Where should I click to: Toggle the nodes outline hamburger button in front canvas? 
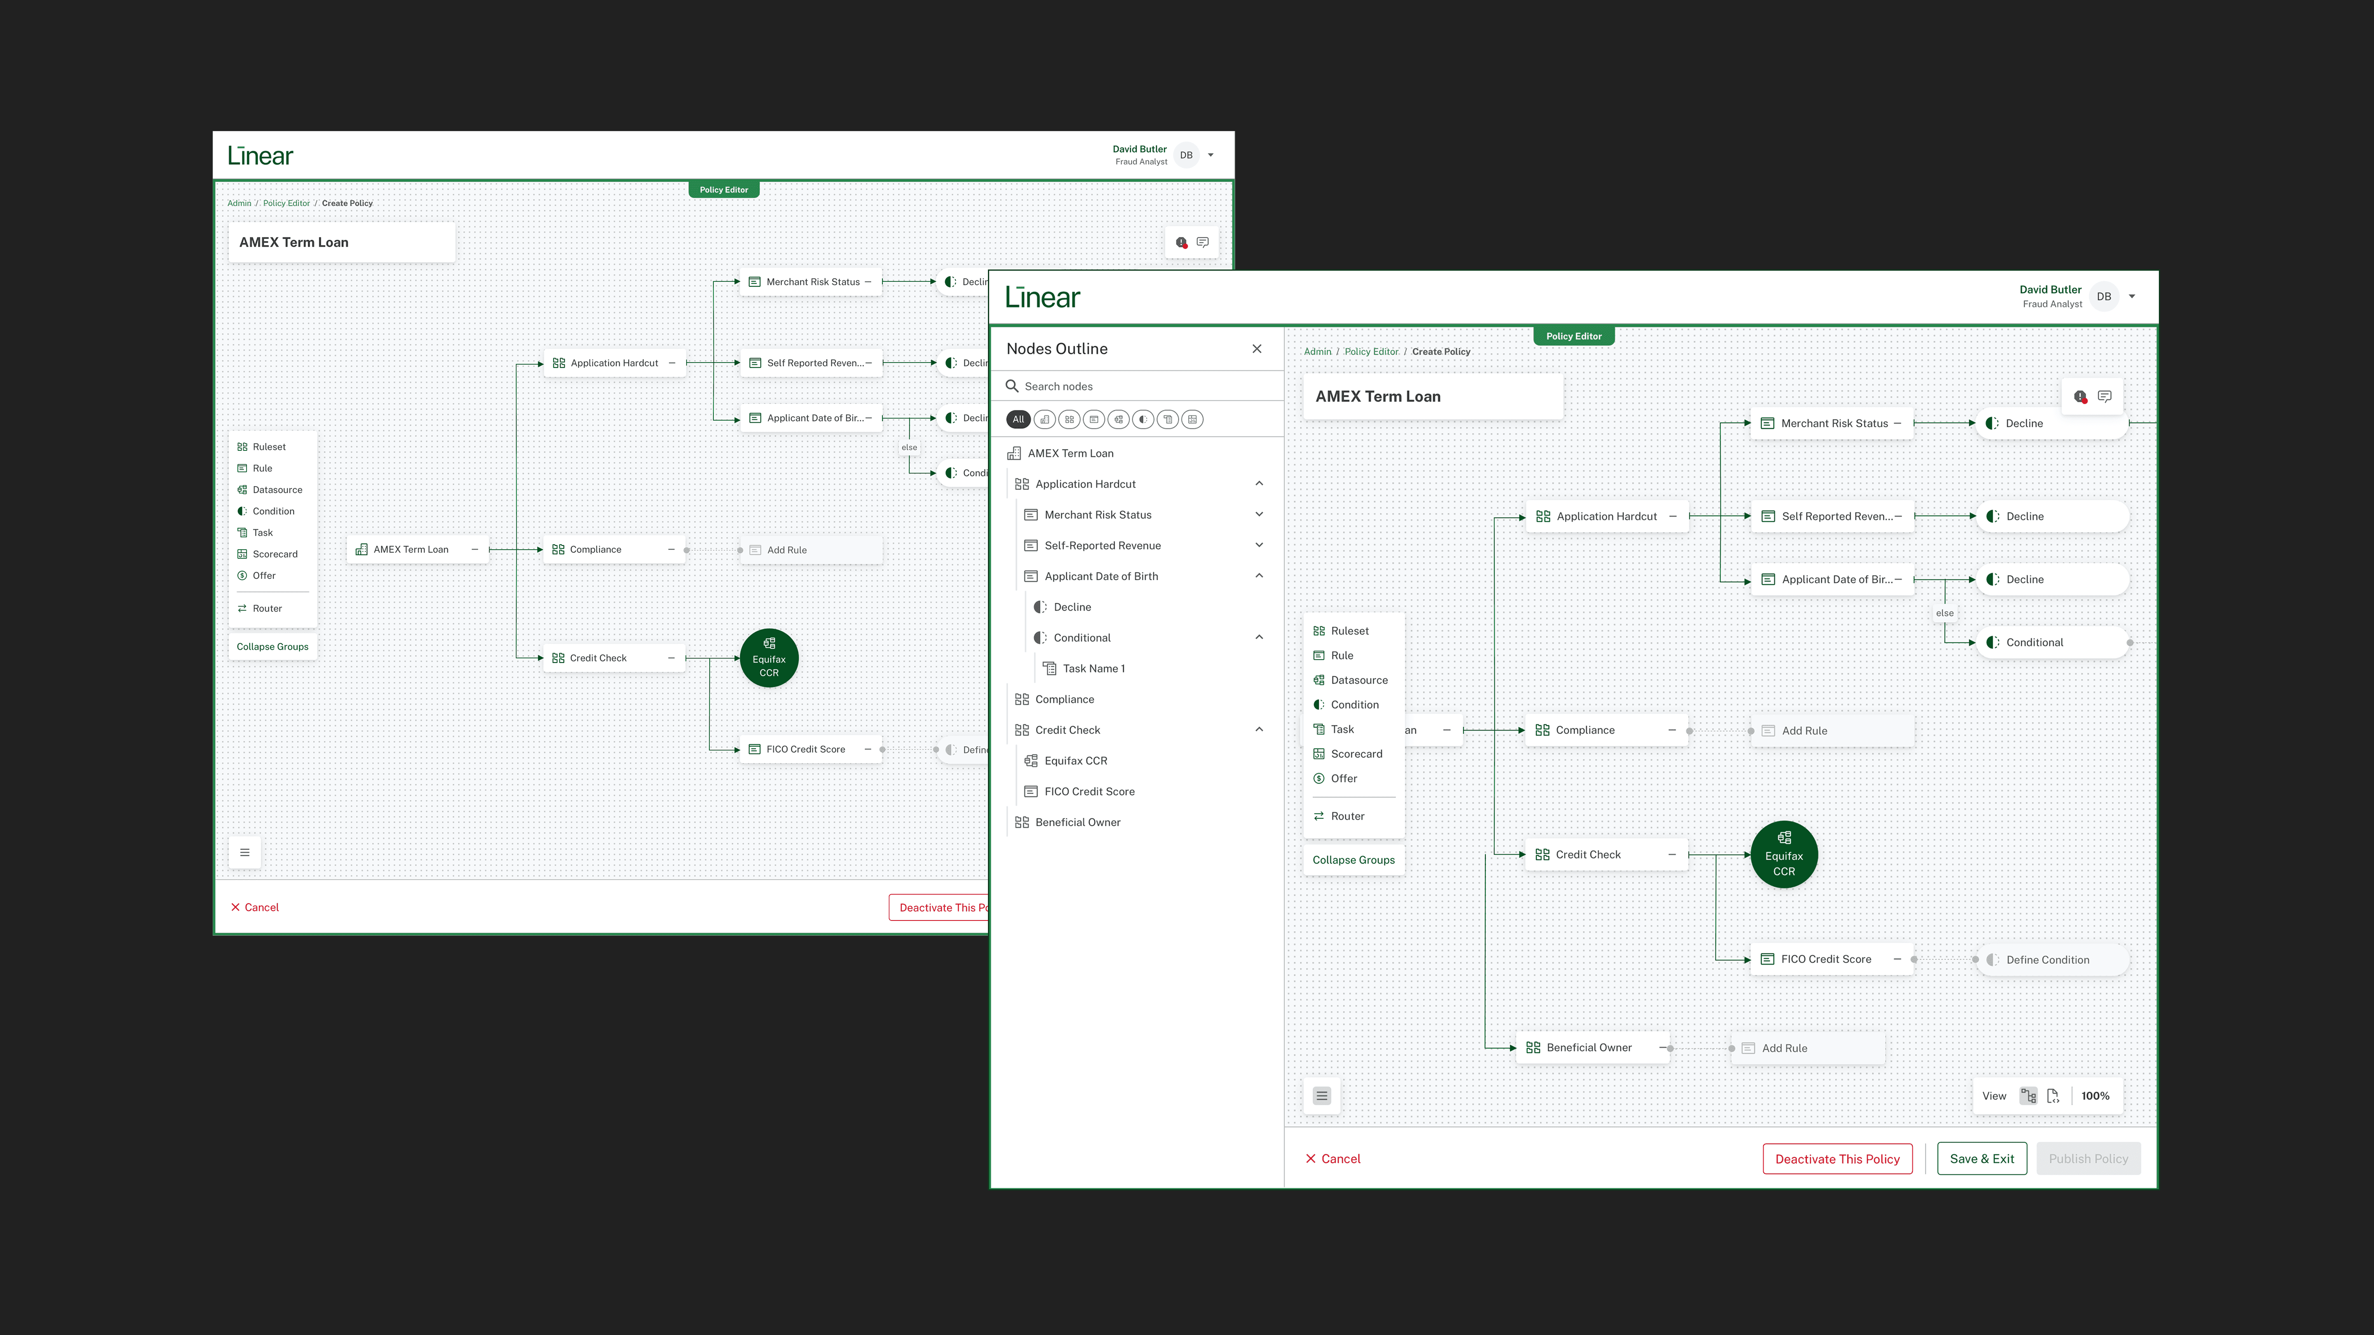pyautogui.click(x=1321, y=1096)
